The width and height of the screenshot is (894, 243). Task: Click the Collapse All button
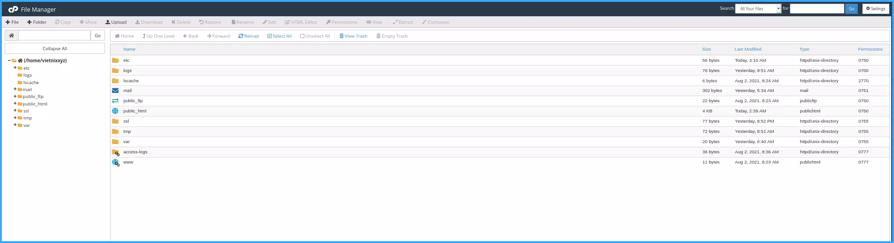coord(55,48)
